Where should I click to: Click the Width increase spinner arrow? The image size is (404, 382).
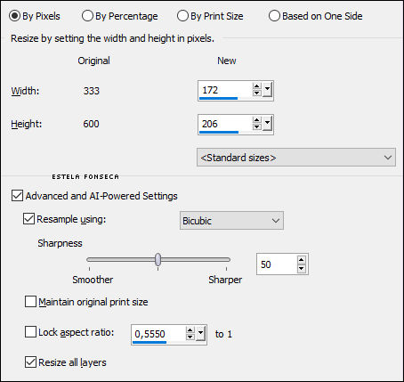(257, 86)
